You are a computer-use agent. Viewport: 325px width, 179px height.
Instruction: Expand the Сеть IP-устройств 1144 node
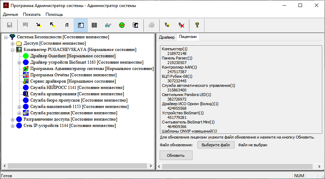pos(13,126)
